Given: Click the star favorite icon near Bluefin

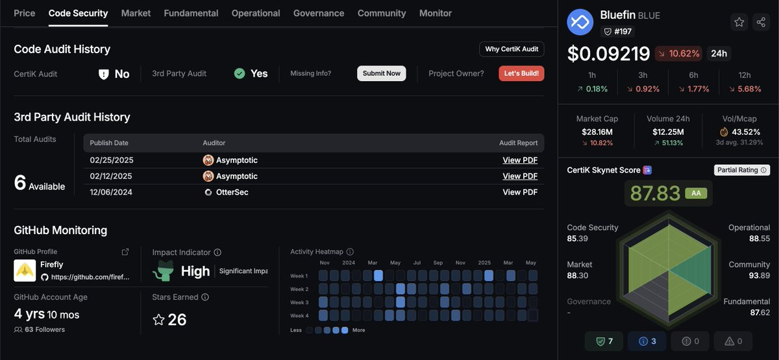Looking at the screenshot, I should click(739, 22).
